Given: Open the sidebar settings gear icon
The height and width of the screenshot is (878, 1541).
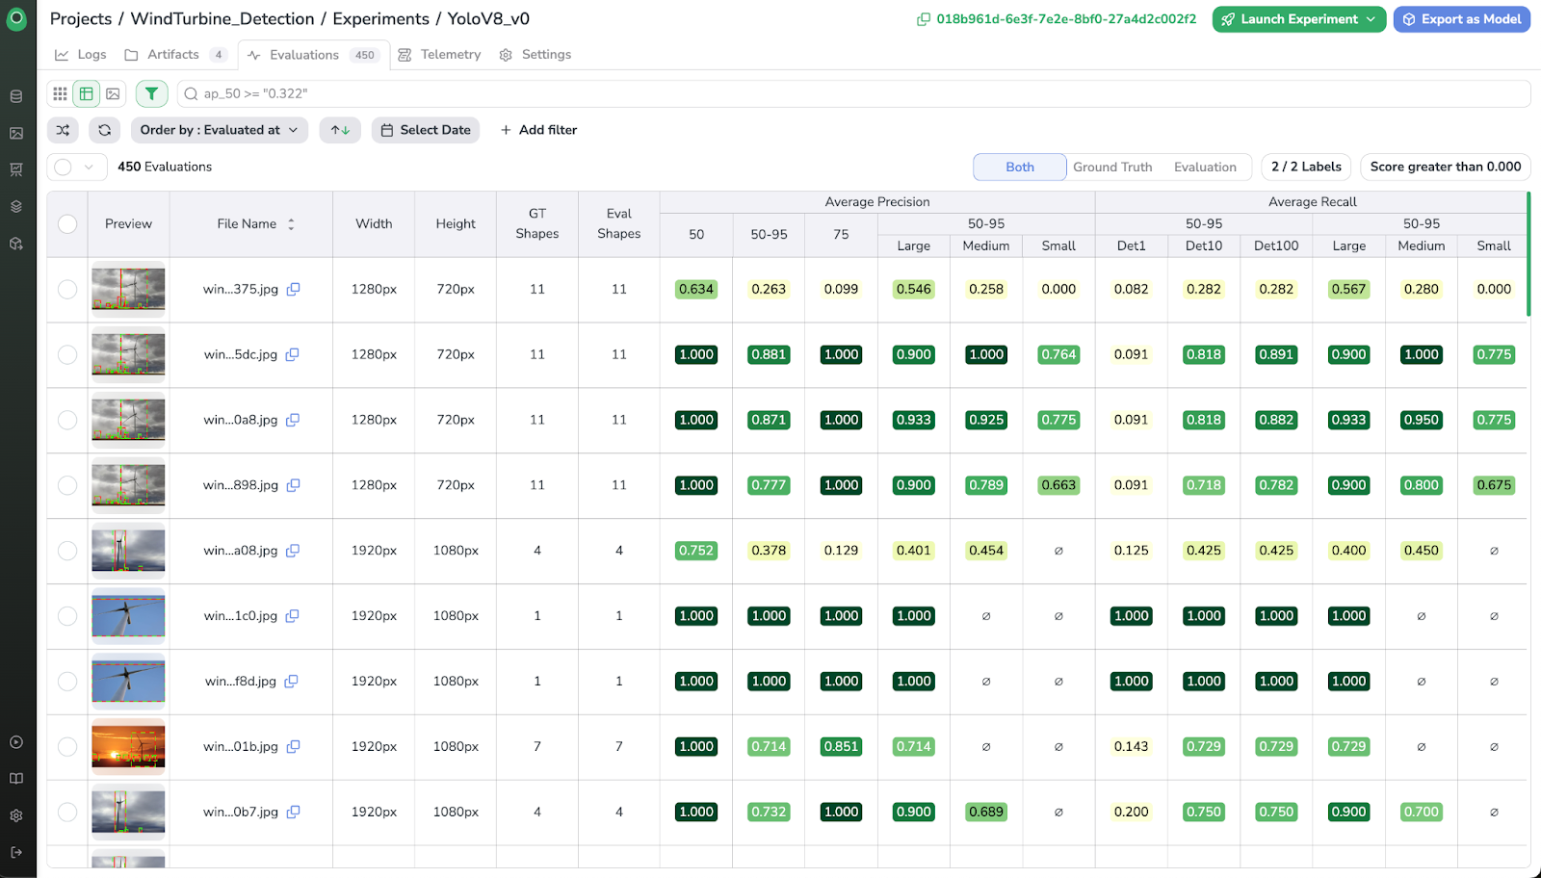Looking at the screenshot, I should pyautogui.click(x=16, y=815).
